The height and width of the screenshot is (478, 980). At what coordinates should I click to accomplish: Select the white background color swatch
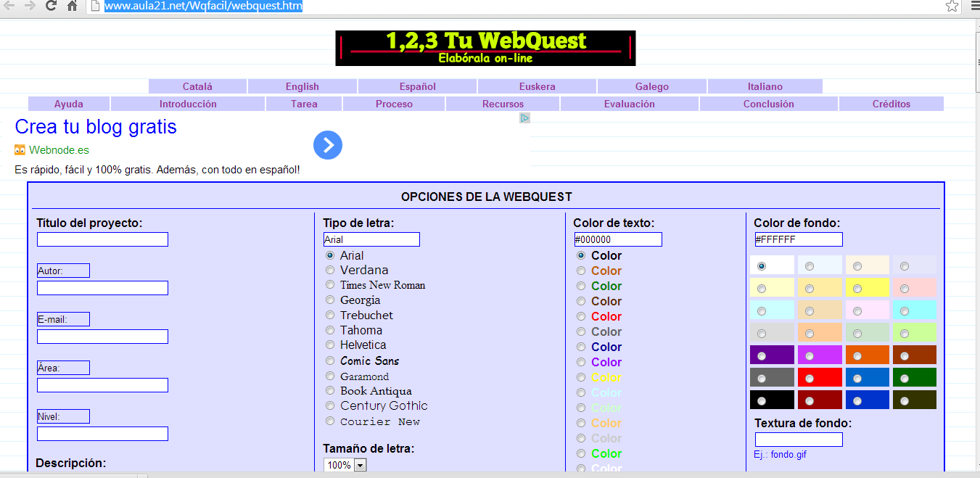[x=773, y=265]
